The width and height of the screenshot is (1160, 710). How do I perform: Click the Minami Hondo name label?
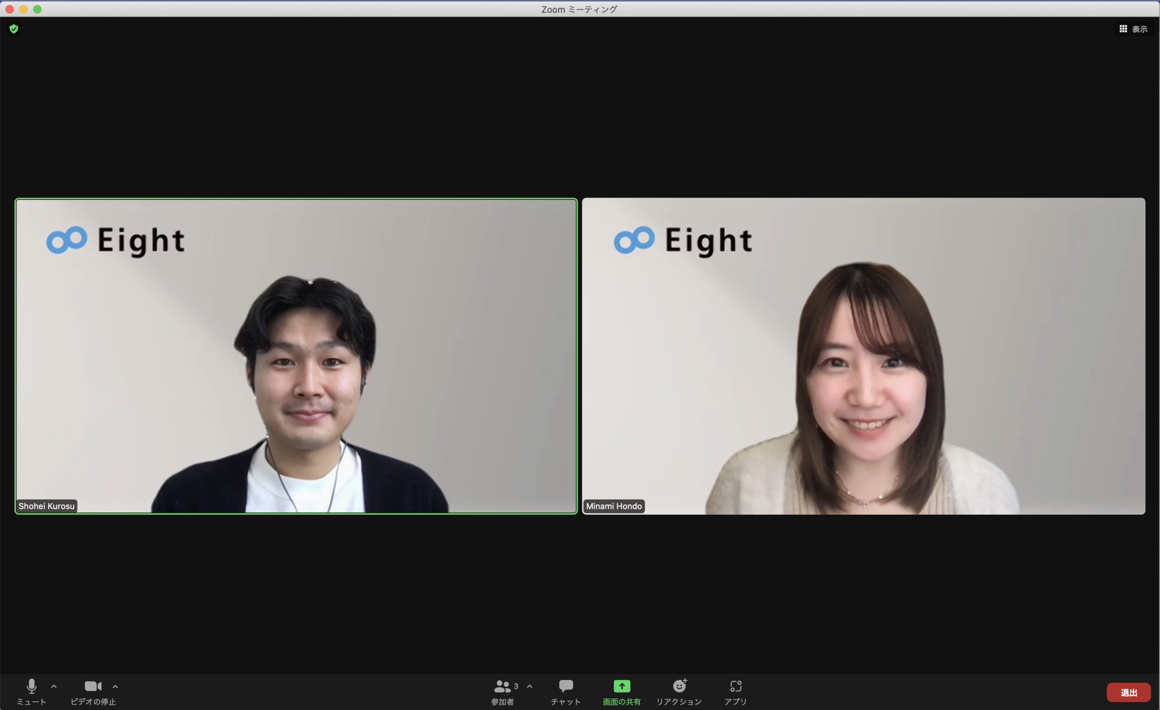(614, 506)
